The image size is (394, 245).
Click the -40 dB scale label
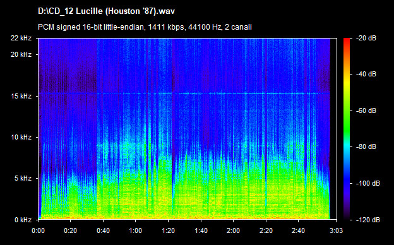(366, 74)
